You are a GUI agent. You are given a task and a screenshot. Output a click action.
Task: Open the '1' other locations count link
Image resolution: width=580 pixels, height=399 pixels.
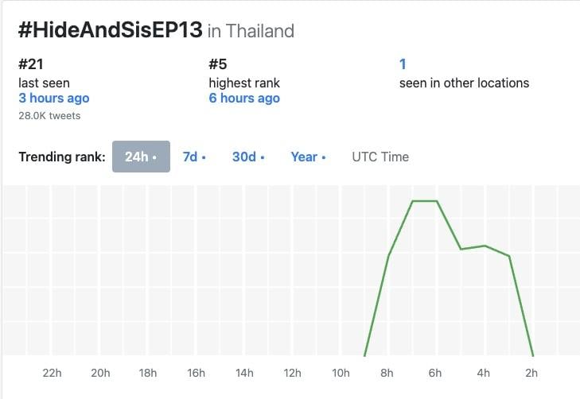(403, 64)
